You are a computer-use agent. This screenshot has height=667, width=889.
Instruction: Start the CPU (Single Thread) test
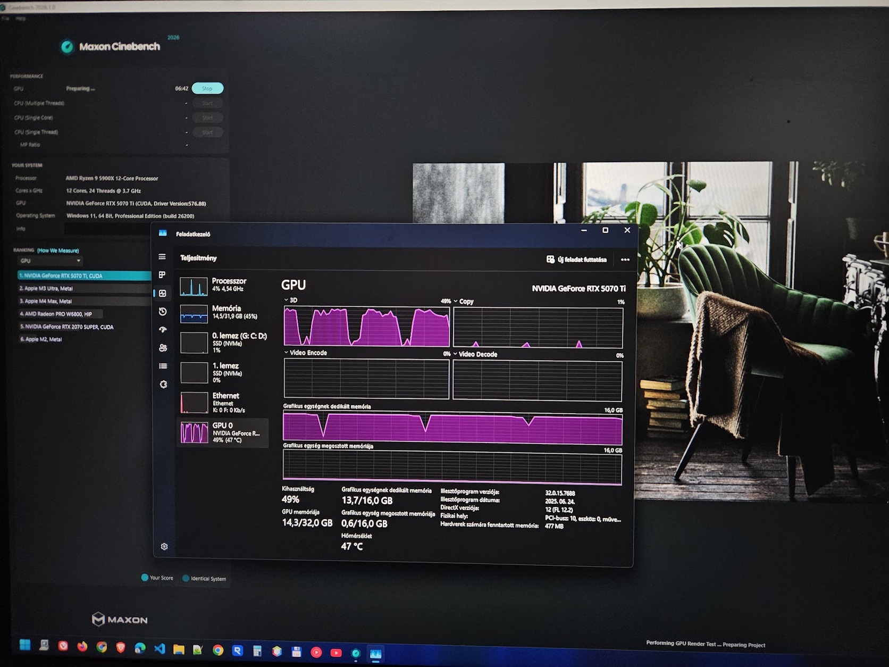207,132
